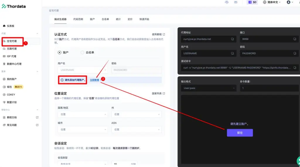Open 我的账户 in the sidebar
Image resolution: width=300 pixels, height=167 pixels.
(x=10, y=79)
